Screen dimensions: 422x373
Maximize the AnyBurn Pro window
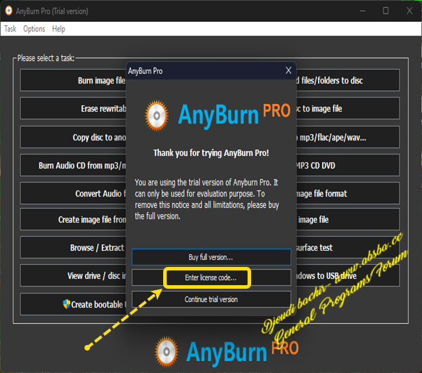click(x=385, y=11)
